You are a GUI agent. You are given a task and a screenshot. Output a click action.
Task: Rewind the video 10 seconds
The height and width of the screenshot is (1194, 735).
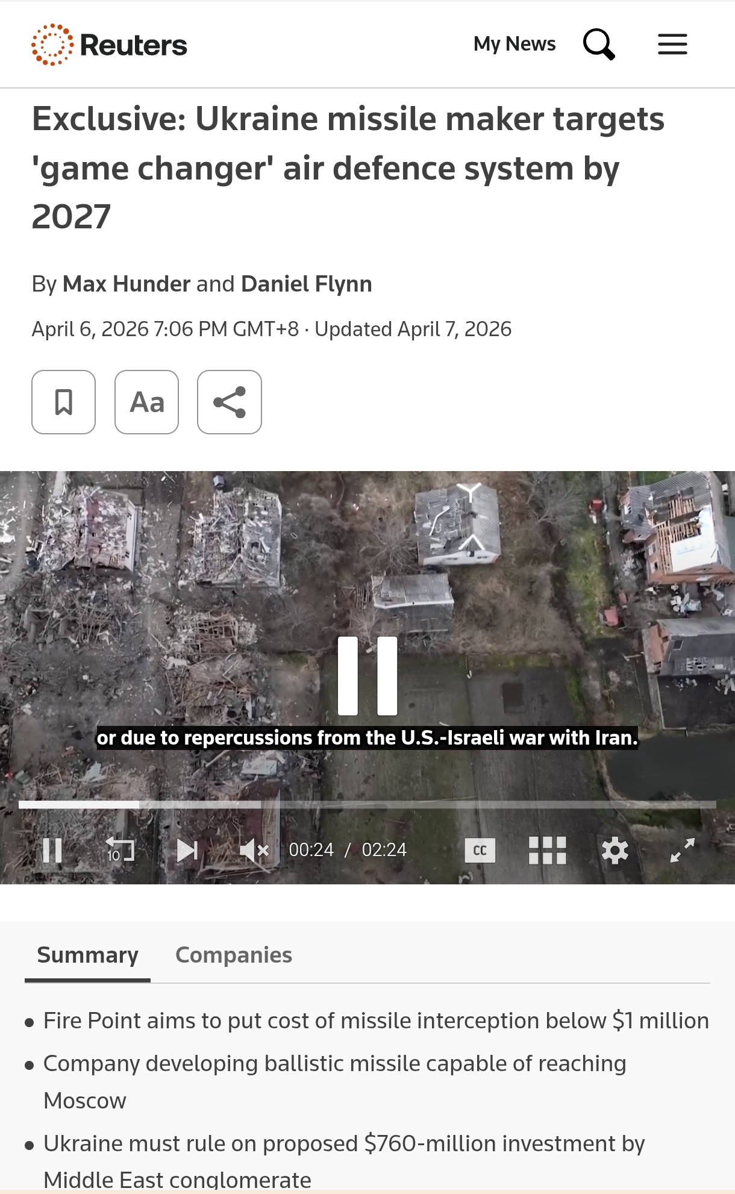tap(119, 850)
